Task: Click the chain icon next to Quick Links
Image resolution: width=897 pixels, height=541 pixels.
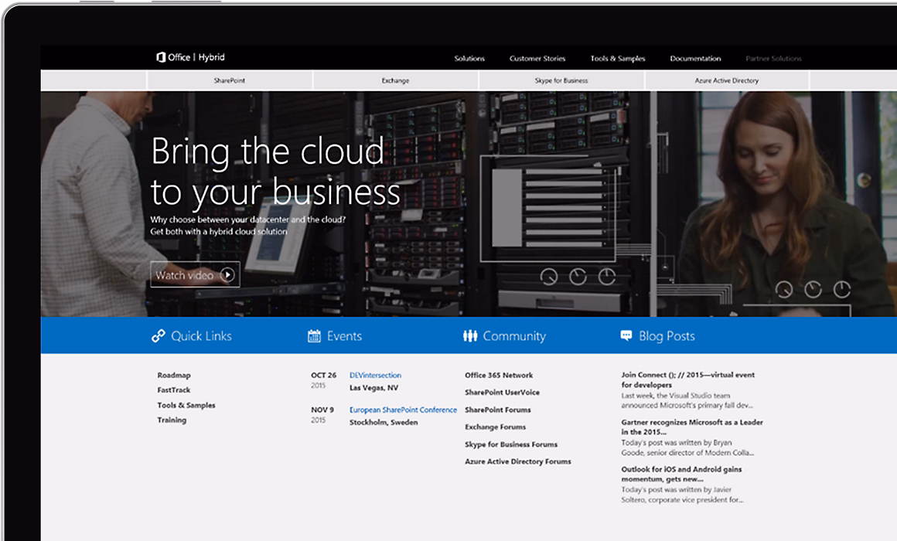Action: [x=157, y=335]
